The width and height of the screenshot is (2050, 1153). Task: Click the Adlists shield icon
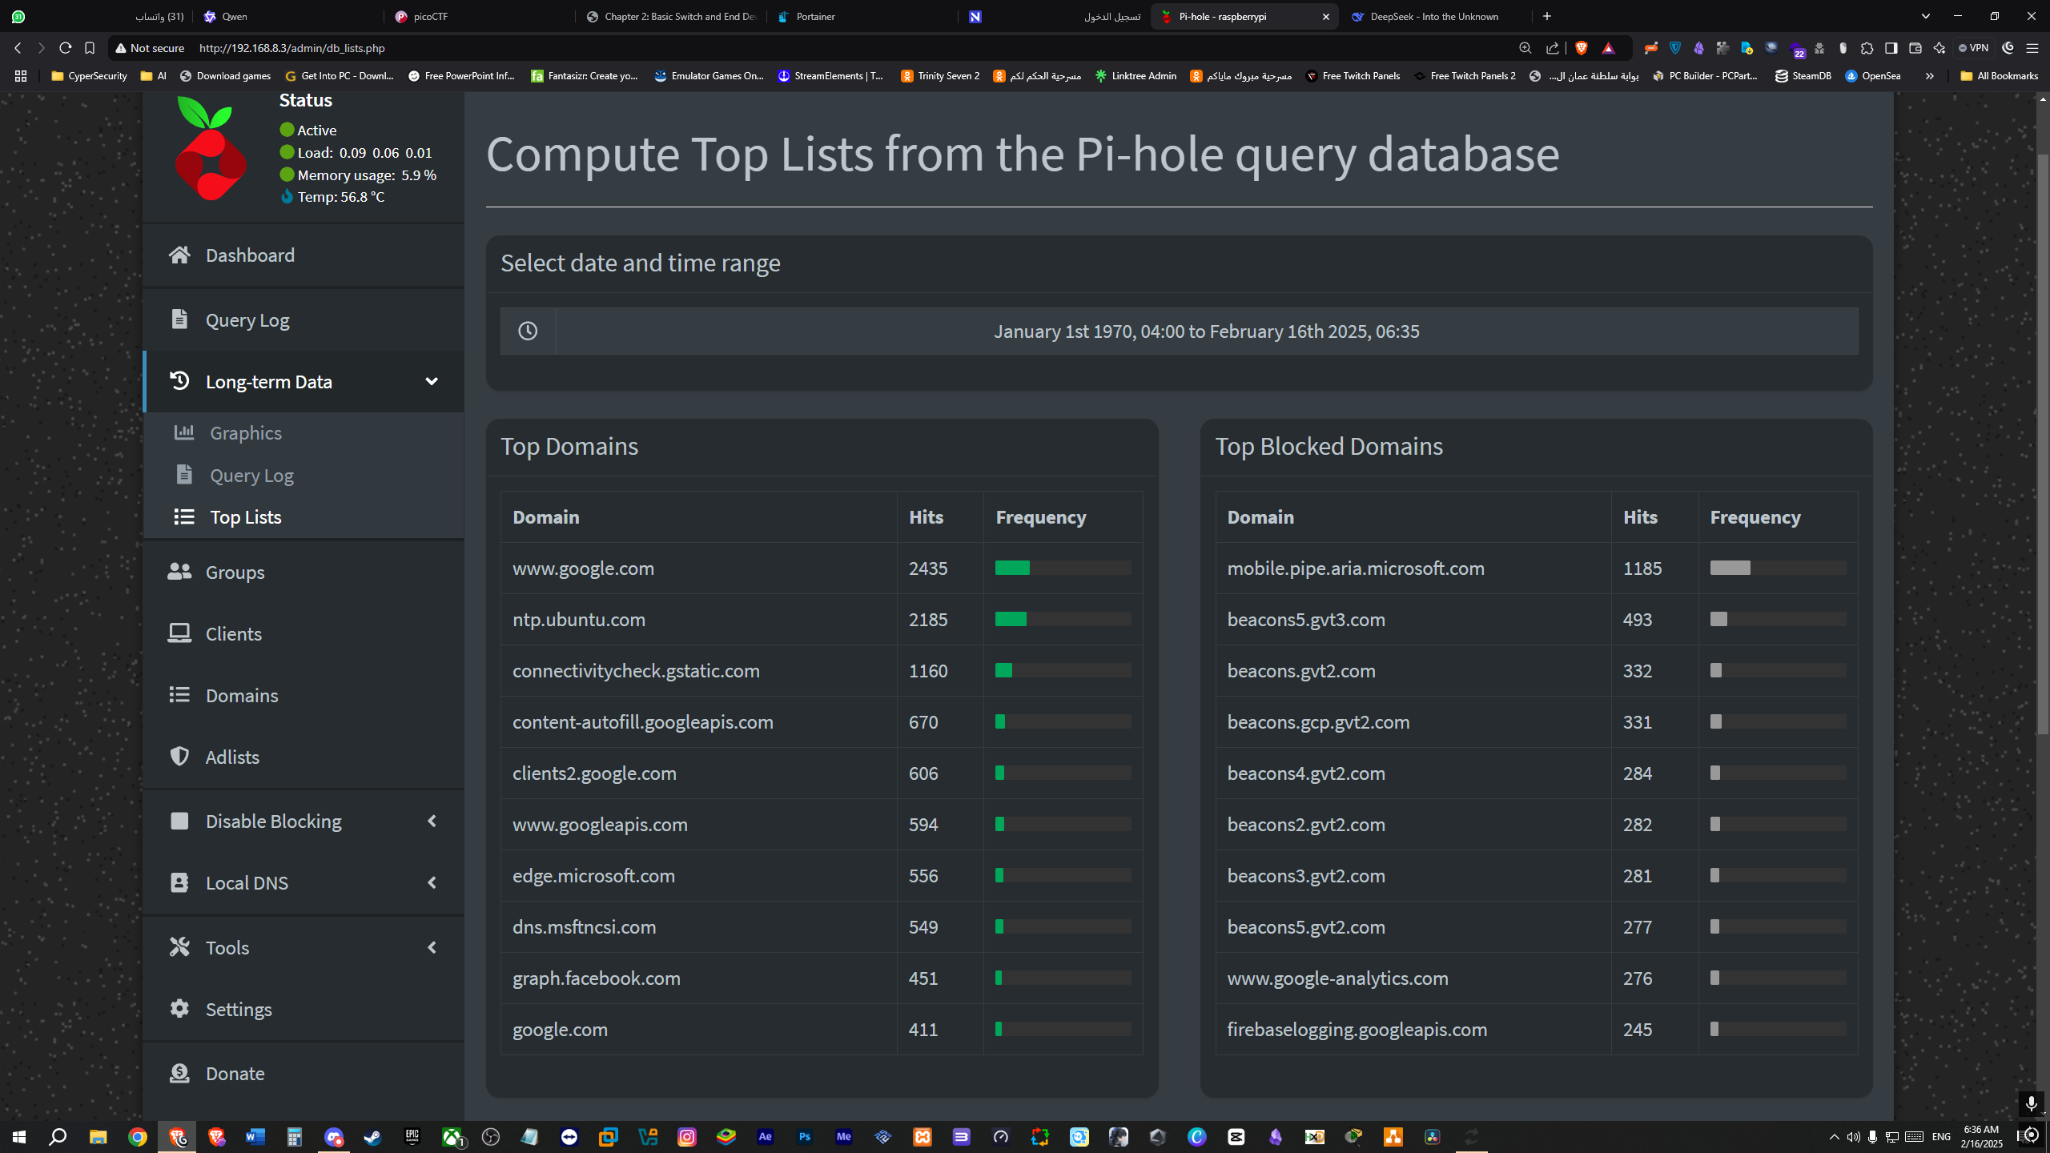[x=179, y=757]
